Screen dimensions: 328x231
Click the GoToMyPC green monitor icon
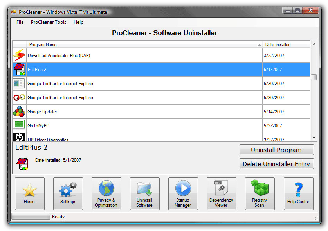tap(19, 125)
